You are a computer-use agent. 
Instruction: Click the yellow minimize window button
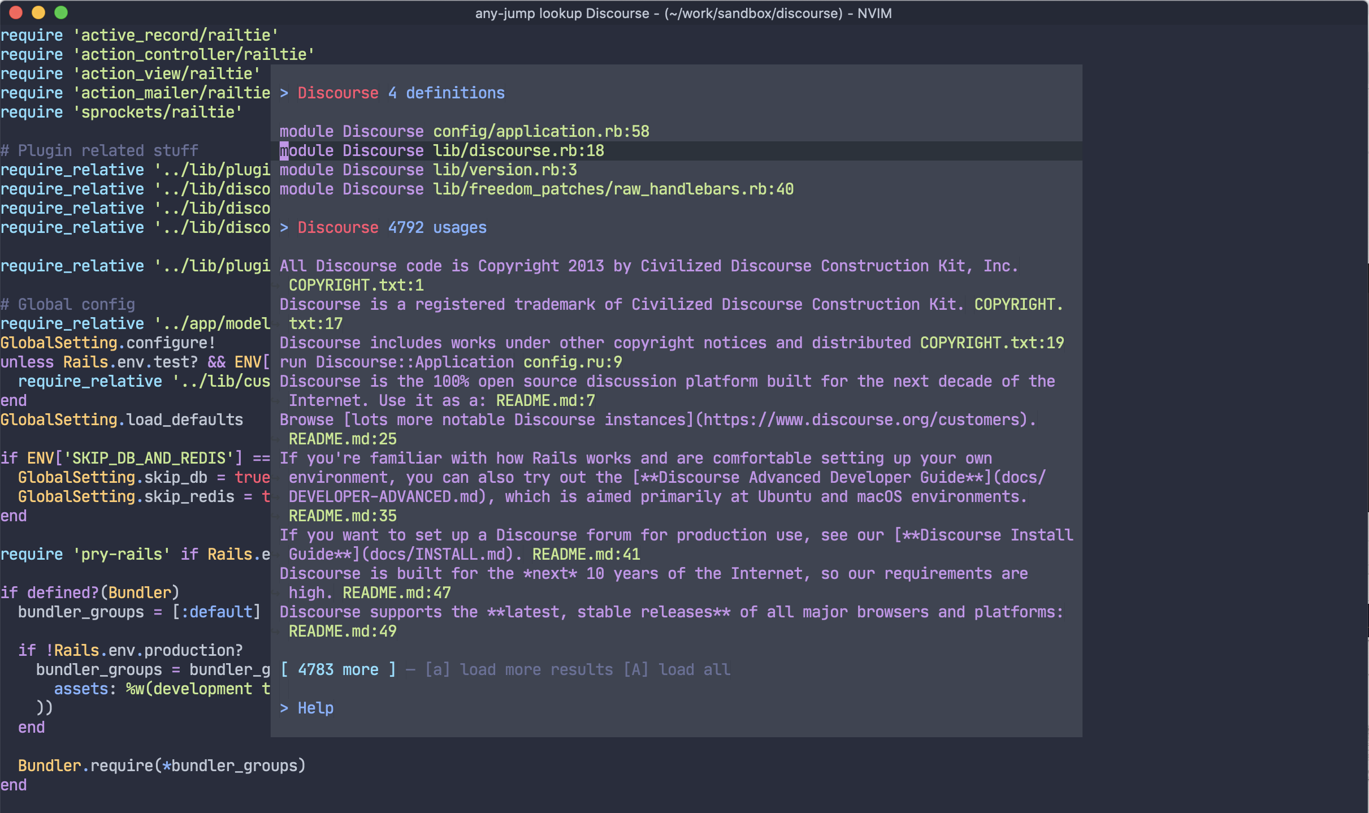38,12
